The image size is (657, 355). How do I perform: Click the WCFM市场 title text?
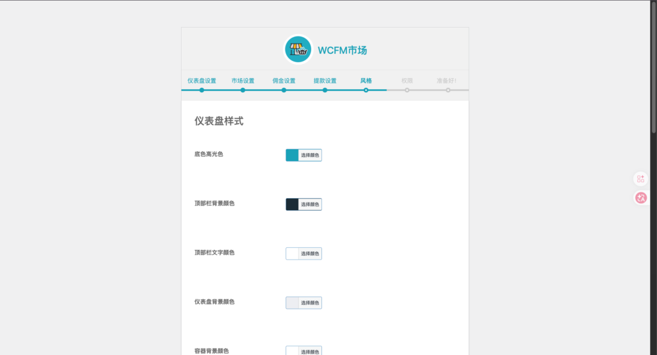tap(343, 50)
